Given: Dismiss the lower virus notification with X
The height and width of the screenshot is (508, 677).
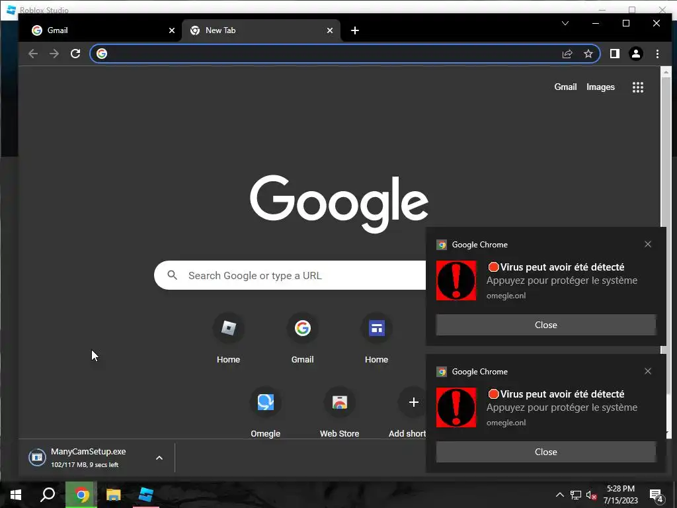Looking at the screenshot, I should coord(648,371).
